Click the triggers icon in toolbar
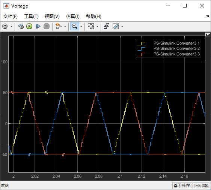This screenshot has width=211, height=190. (x=107, y=26)
